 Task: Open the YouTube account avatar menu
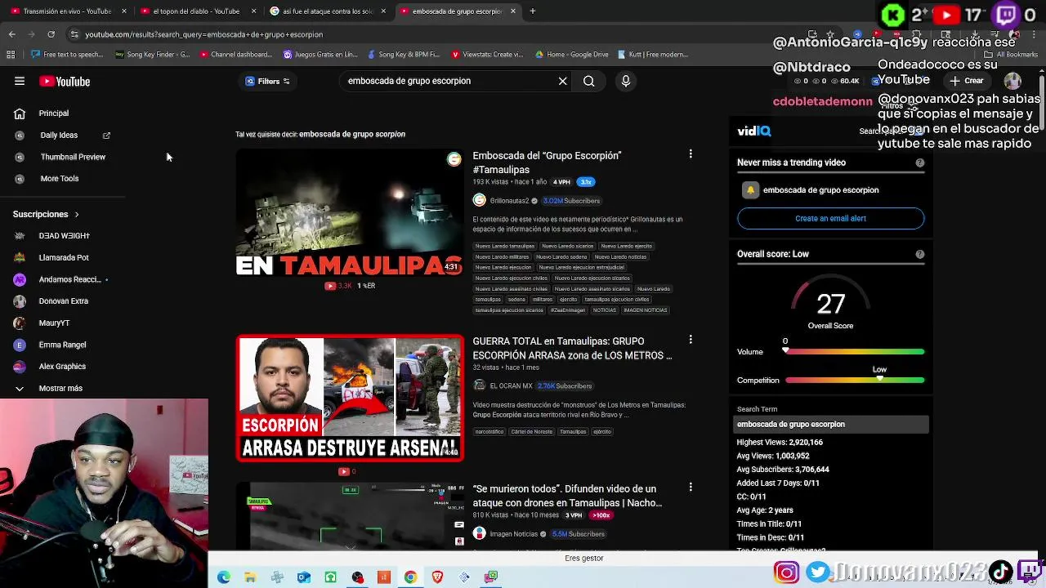click(1012, 81)
